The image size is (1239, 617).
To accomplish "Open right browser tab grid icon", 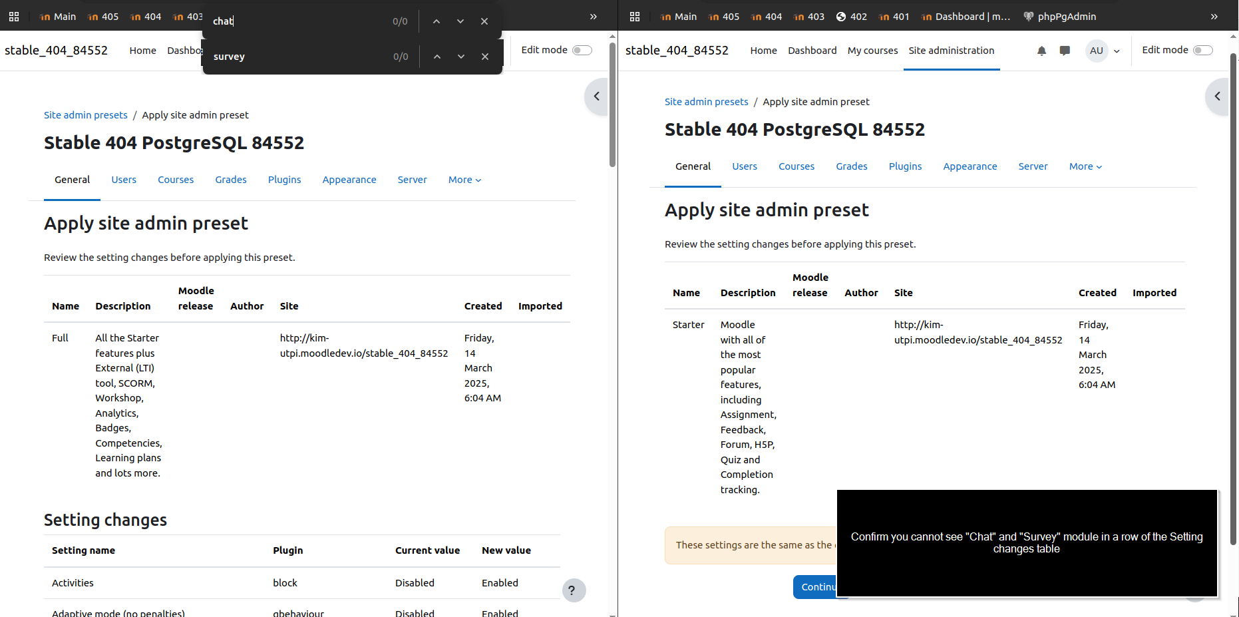I will 634,17.
